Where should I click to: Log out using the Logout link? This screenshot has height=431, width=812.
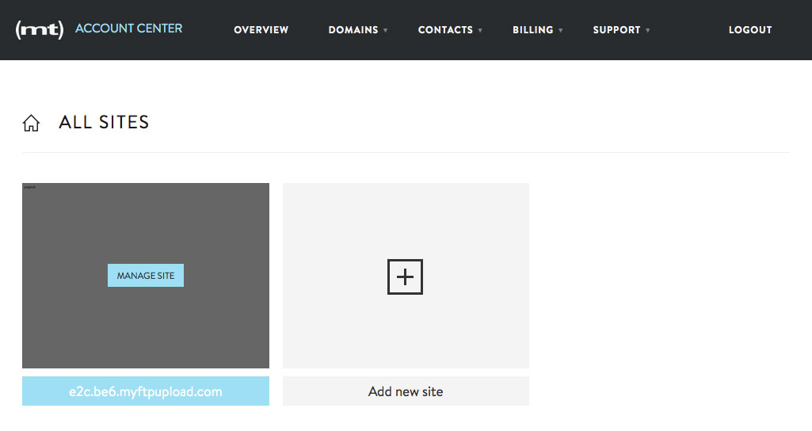click(x=750, y=30)
